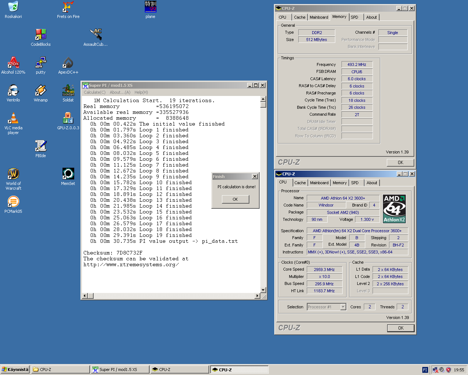The width and height of the screenshot is (468, 375).
Task: Open Mainboard tab in upper CPU-Z window
Action: 319,17
